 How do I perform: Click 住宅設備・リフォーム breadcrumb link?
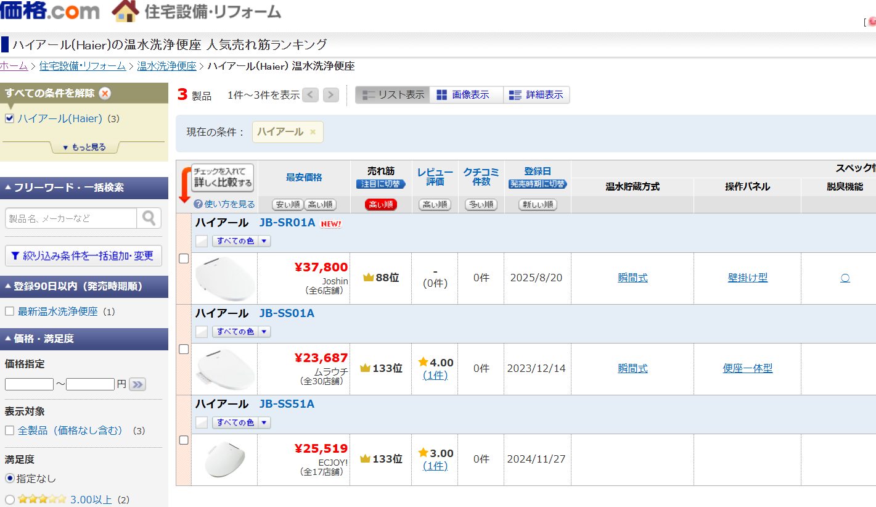(x=83, y=66)
